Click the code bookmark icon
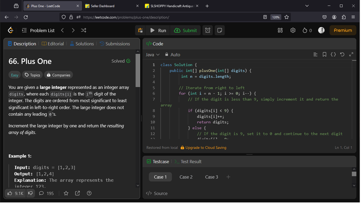The image size is (363, 208). (x=324, y=54)
